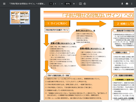Click the total pages count after slash

pyautogui.click(x=55, y=4)
